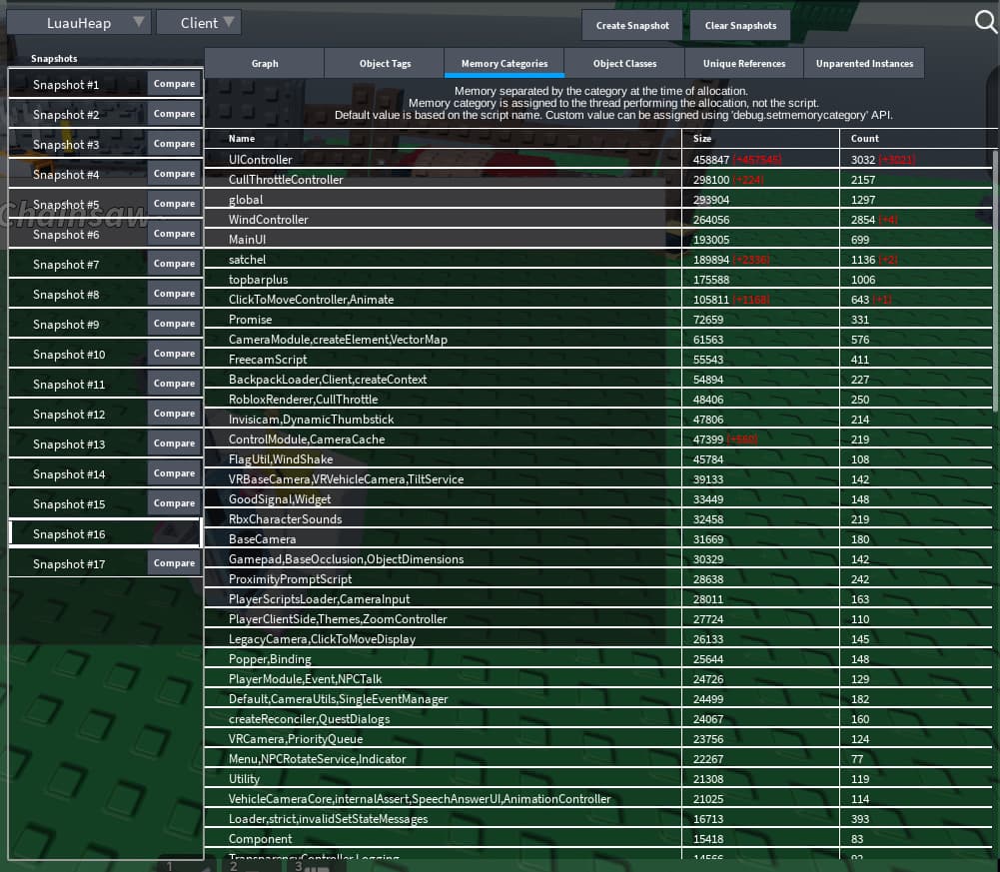
Task: Open the Unparented Instances tab
Action: coord(864,63)
